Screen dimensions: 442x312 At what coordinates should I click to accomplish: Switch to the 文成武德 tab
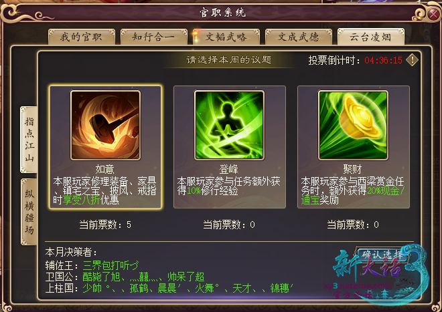[299, 37]
